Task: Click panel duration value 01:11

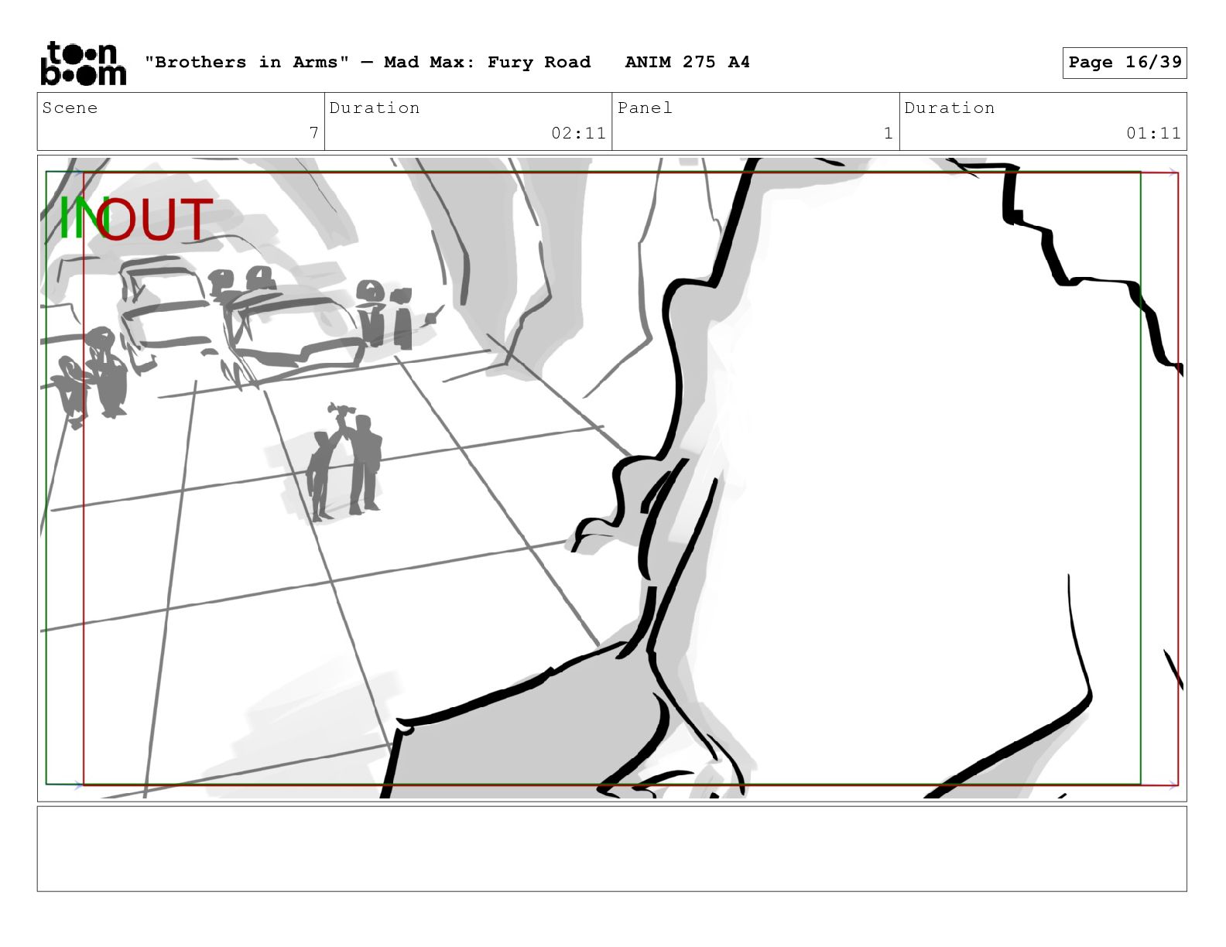Action: [x=1153, y=133]
